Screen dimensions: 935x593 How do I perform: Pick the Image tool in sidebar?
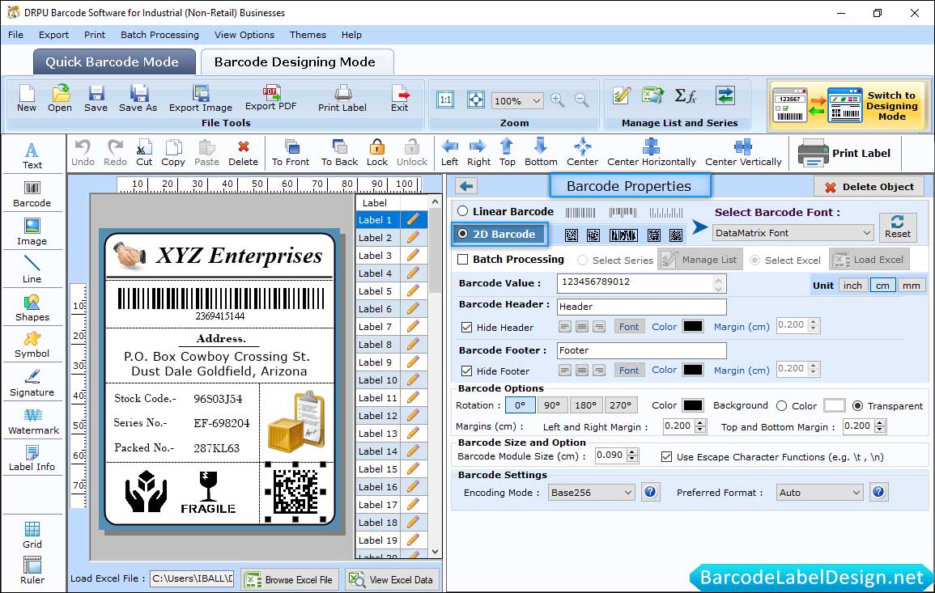[32, 232]
